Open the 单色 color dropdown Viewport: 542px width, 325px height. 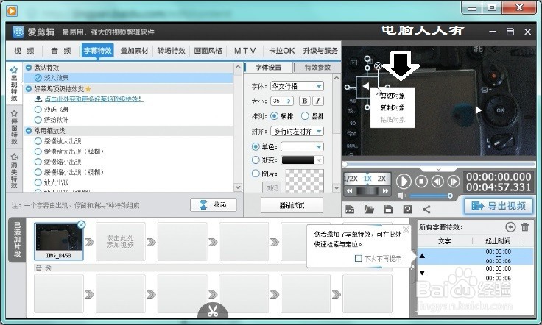(x=302, y=146)
